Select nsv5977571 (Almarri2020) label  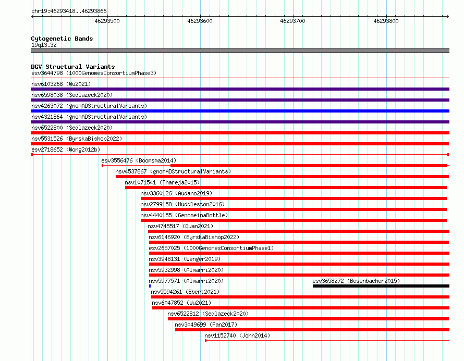pos(186,281)
